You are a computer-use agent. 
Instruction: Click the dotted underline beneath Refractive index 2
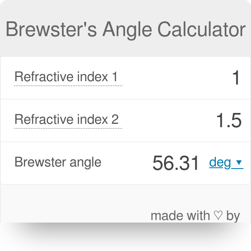[68, 128]
